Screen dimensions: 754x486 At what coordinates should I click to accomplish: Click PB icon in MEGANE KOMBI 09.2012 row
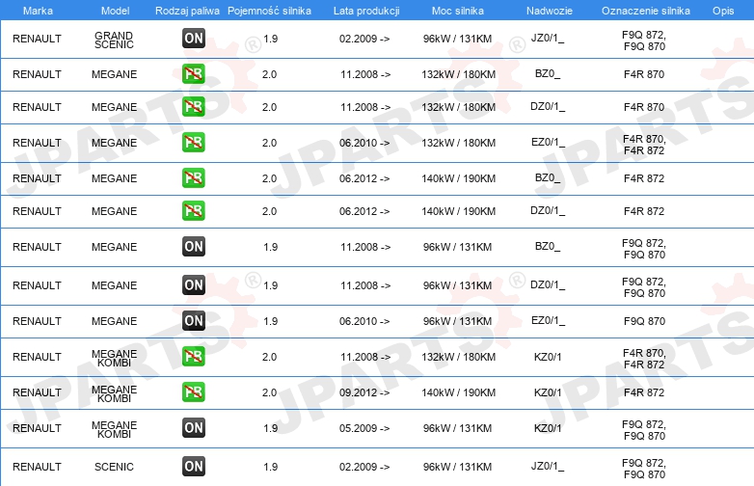194,391
